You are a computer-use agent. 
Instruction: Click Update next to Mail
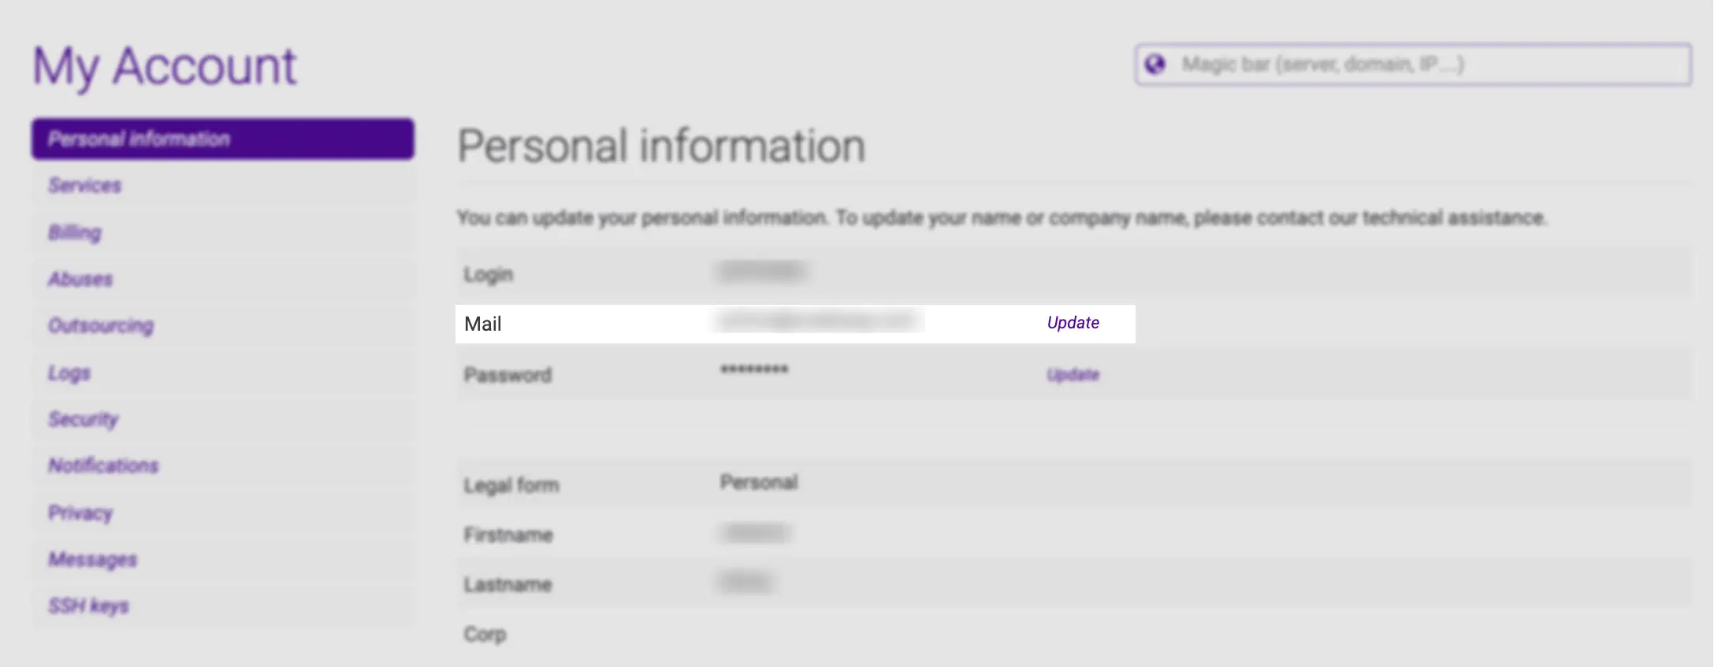click(1073, 323)
